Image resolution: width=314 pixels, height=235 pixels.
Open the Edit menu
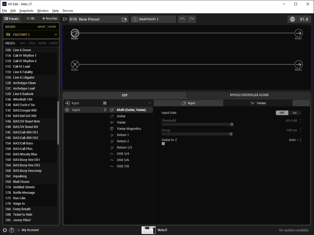coord(13,11)
